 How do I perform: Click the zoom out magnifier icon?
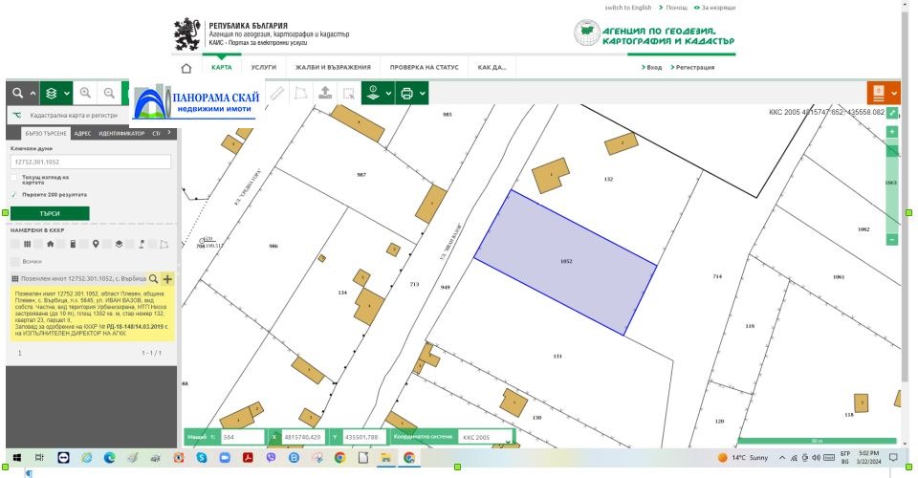coord(110,93)
